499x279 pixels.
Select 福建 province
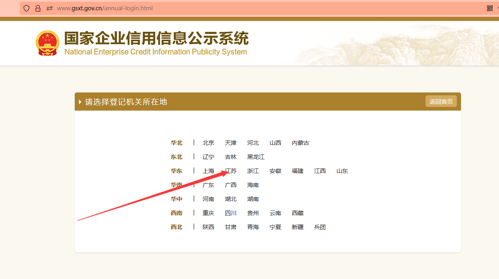point(298,171)
